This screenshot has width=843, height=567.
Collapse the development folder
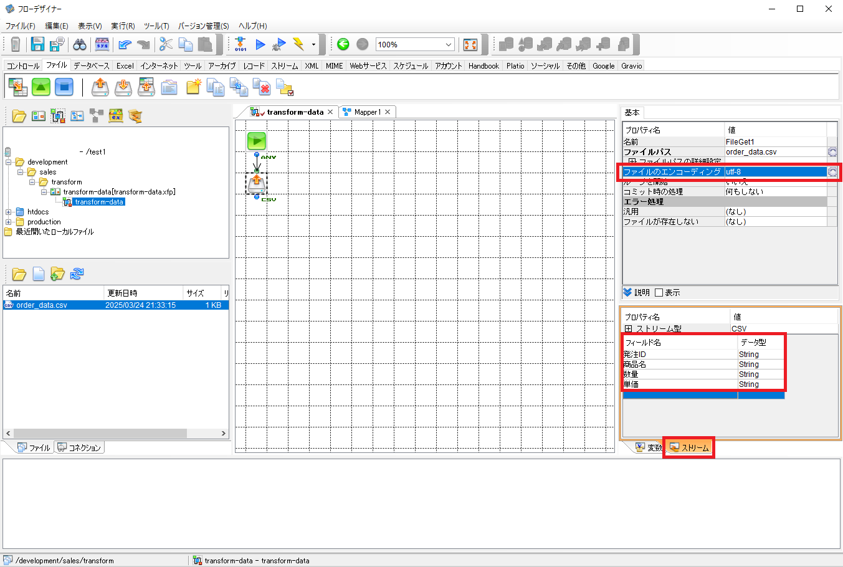[x=9, y=162]
